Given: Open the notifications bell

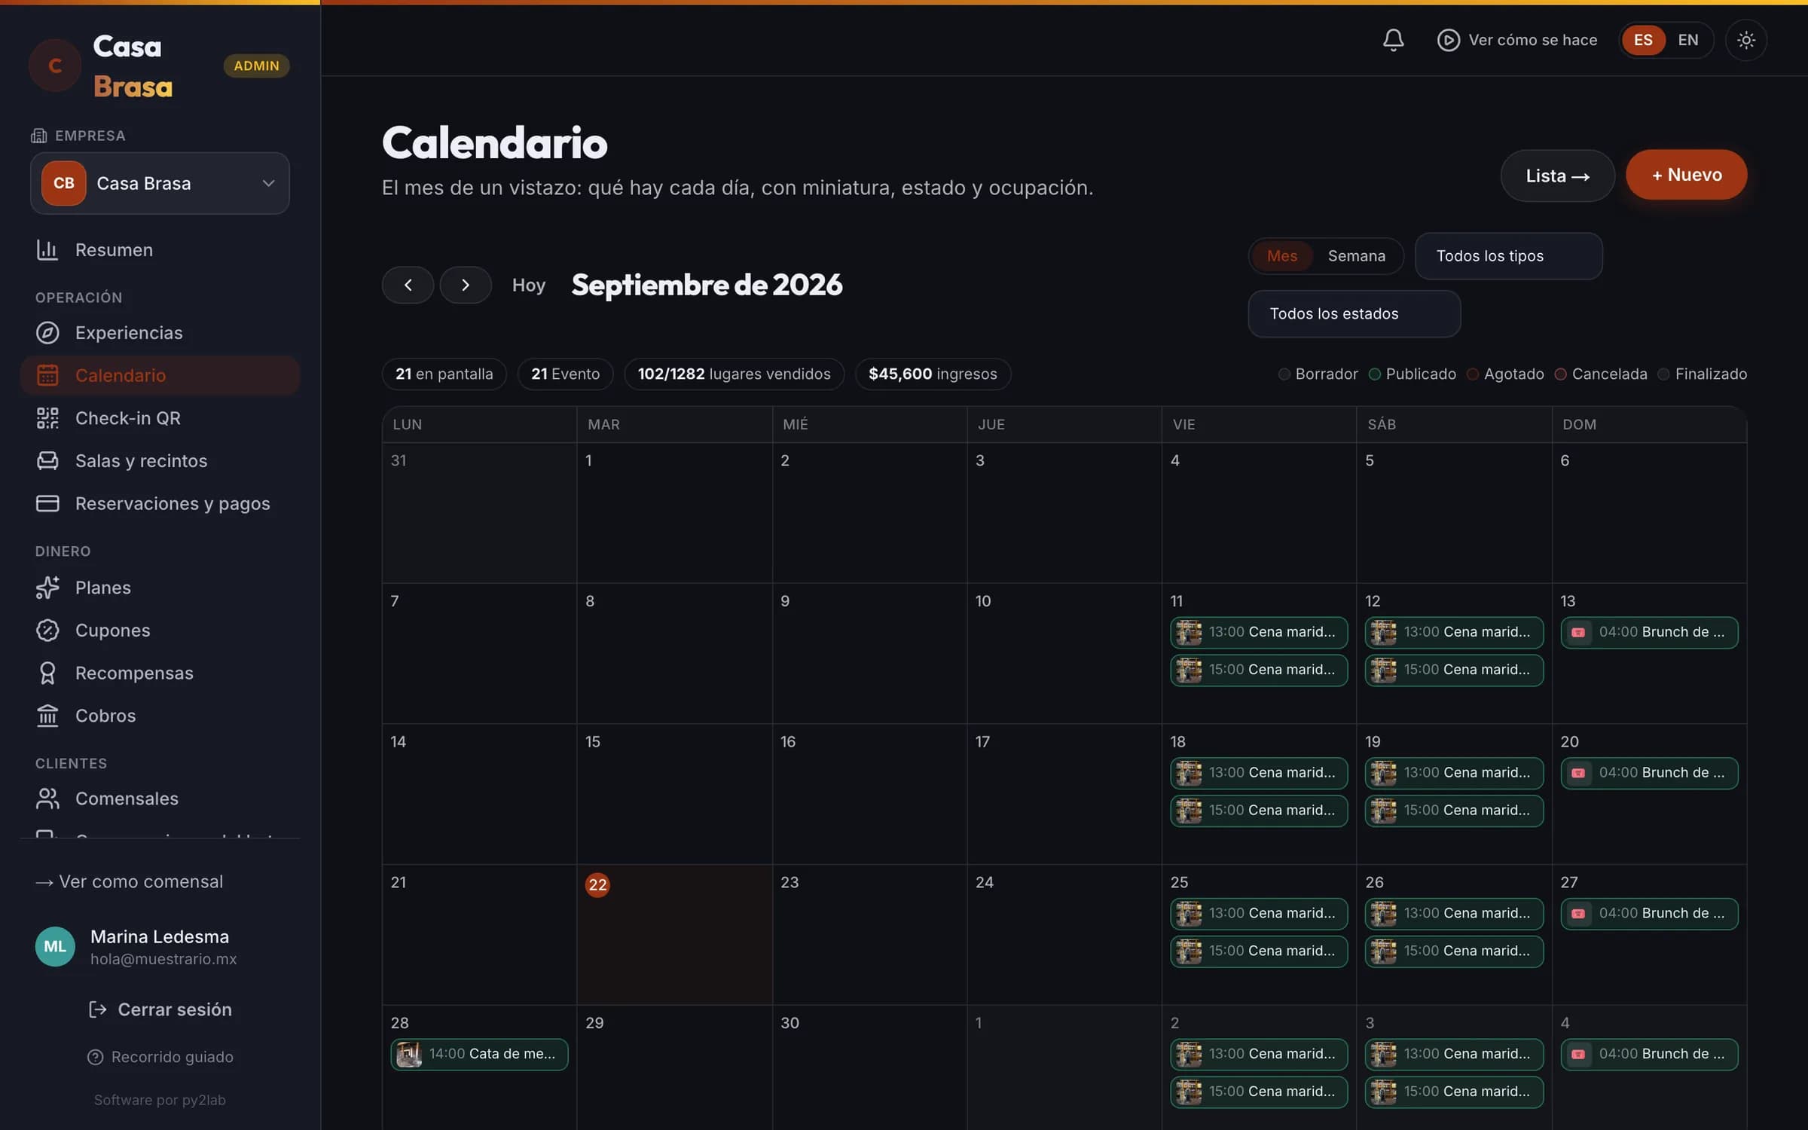Looking at the screenshot, I should tap(1393, 40).
